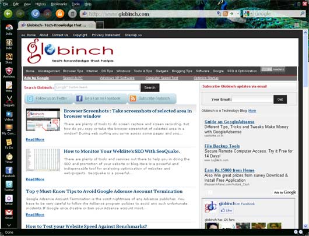This screenshot has width=309, height=236.
Task: Click Read More under SeoQuake article
Action: point(35,179)
